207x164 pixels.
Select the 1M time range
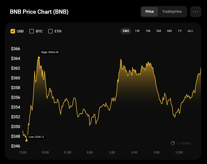click(x=148, y=31)
